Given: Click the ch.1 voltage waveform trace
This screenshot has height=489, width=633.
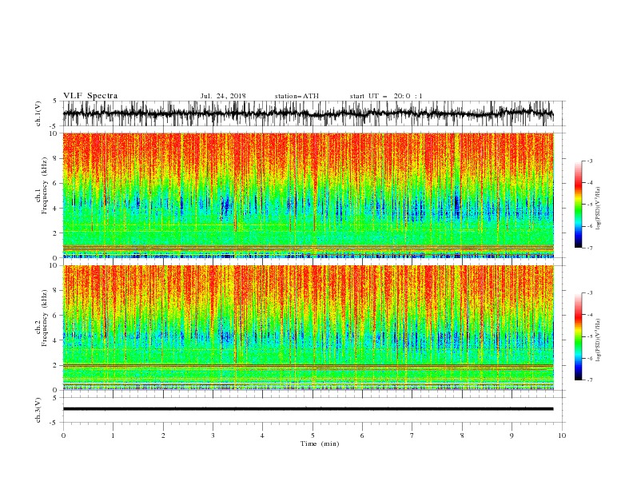Looking at the screenshot, I should (308, 113).
